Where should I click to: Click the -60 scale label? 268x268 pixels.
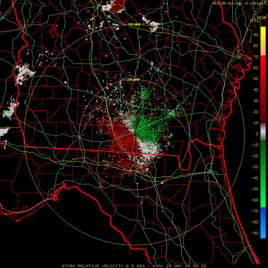tap(255, 200)
